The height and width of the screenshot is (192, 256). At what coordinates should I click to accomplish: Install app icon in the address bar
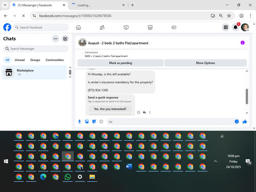pos(213,16)
